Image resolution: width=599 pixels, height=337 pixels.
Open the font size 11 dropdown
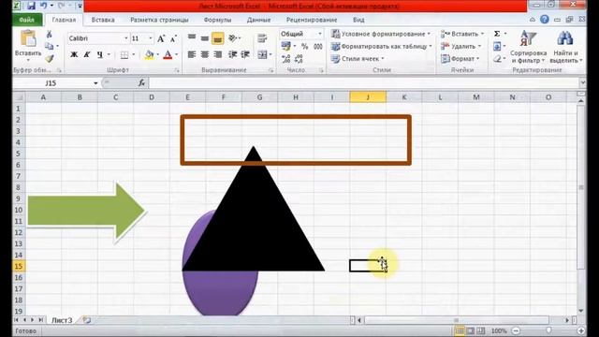pos(150,38)
